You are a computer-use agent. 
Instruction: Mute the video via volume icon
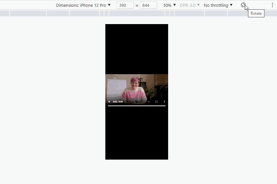pos(149,101)
